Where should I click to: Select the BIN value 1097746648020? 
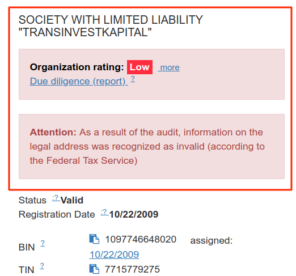[141, 239]
